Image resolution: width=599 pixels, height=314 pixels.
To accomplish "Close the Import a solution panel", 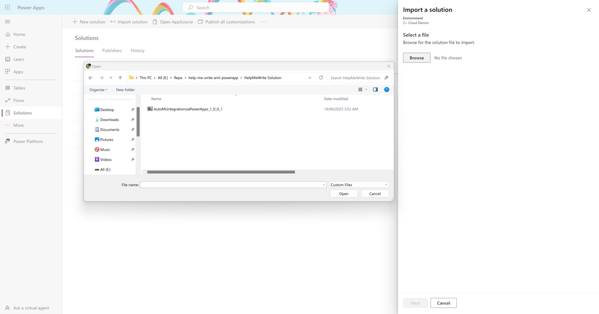I will (x=589, y=10).
